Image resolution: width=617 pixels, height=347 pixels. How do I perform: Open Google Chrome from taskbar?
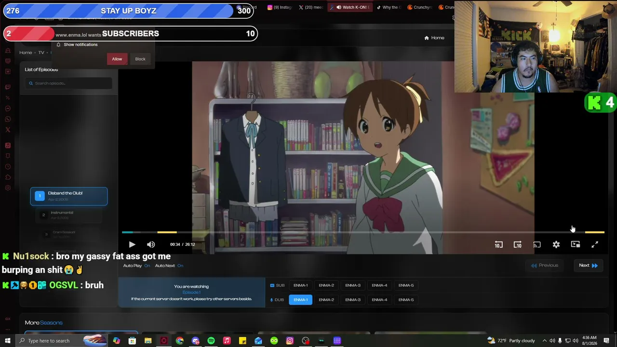coord(180,341)
